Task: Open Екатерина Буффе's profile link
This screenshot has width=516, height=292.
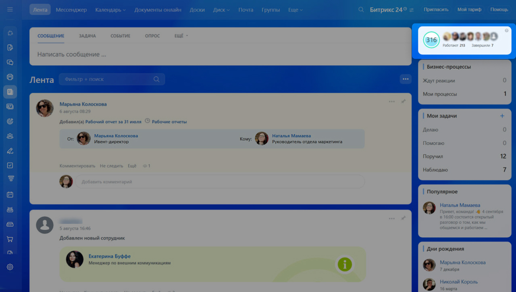Action: pos(110,256)
